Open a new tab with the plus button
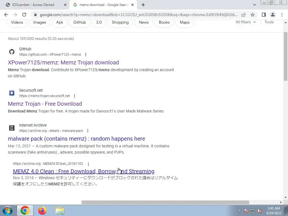 (143, 5)
